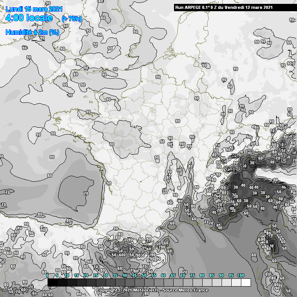
Task: Click the 95 label on the humidity scale
Action: point(231,275)
